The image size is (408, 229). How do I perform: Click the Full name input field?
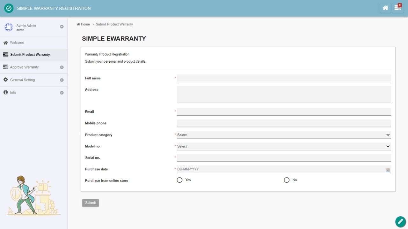click(x=284, y=78)
